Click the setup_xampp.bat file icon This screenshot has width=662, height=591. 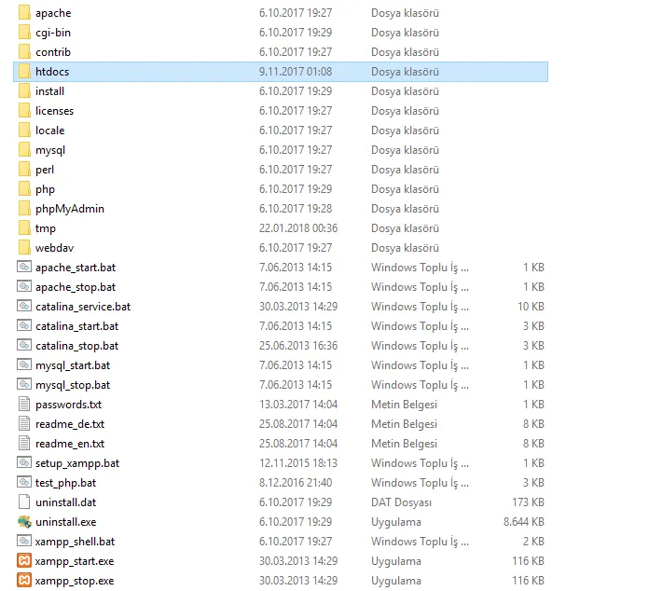(x=24, y=462)
